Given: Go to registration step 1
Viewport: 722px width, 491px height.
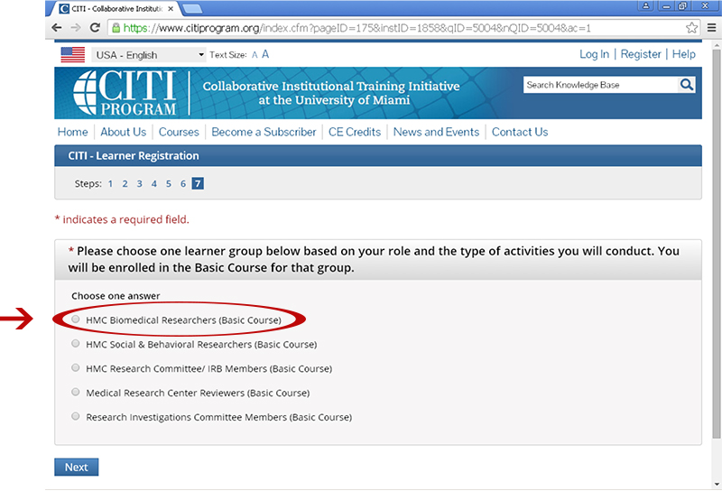Looking at the screenshot, I should pos(110,184).
